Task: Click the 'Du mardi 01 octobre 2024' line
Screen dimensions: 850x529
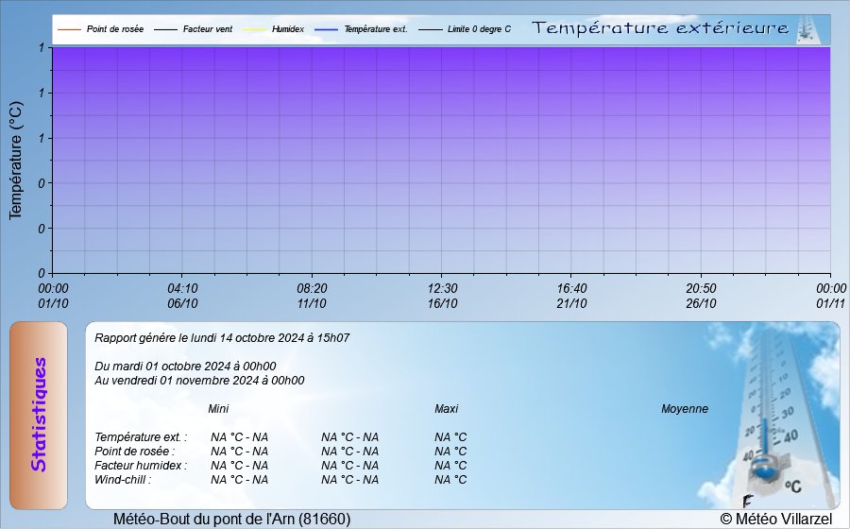Action: 185,367
